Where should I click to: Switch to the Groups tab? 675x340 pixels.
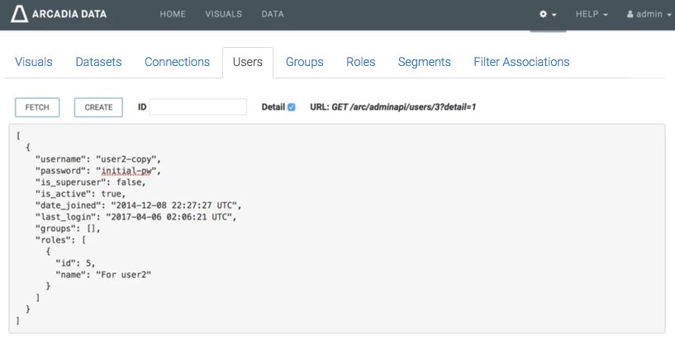pyautogui.click(x=304, y=62)
